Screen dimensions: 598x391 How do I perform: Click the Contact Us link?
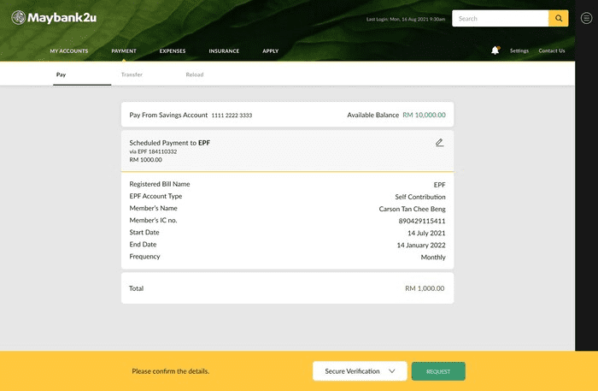click(551, 50)
